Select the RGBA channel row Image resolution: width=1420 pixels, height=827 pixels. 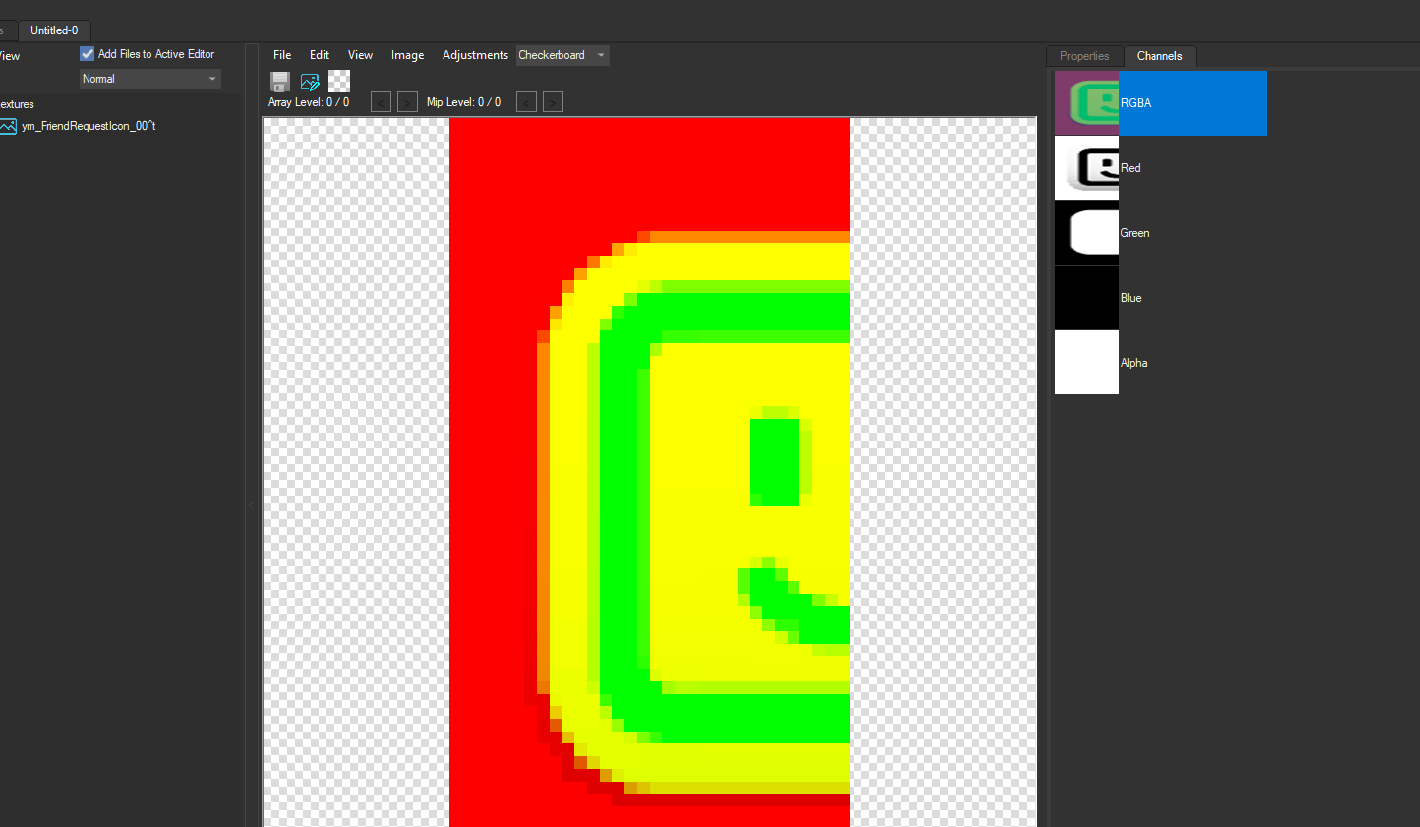(x=1160, y=103)
